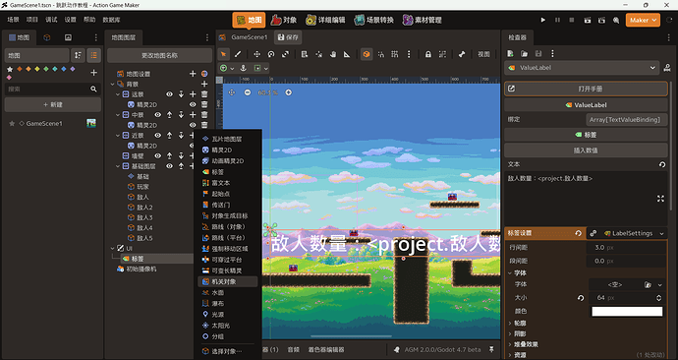Open the Maker dropdown button

pyautogui.click(x=643, y=20)
